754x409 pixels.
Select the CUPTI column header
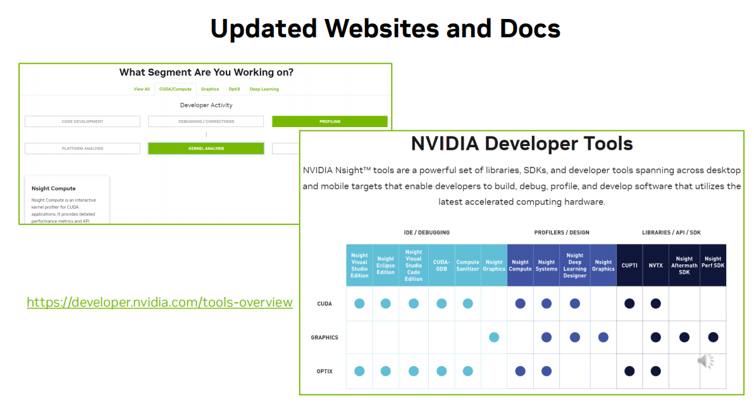(629, 266)
